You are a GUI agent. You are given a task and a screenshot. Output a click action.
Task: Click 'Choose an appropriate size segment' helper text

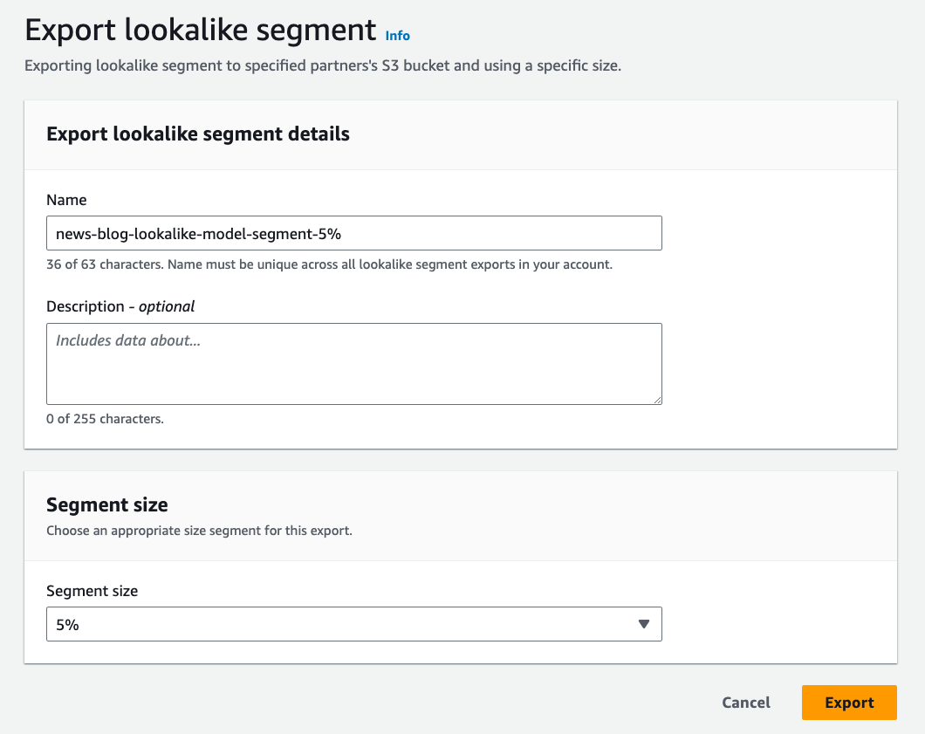tap(199, 530)
